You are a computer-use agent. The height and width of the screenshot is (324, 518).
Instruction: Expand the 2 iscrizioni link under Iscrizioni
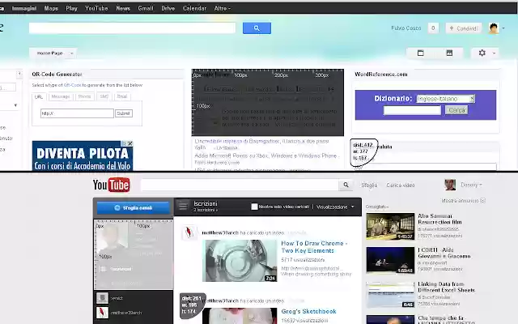click(x=206, y=210)
